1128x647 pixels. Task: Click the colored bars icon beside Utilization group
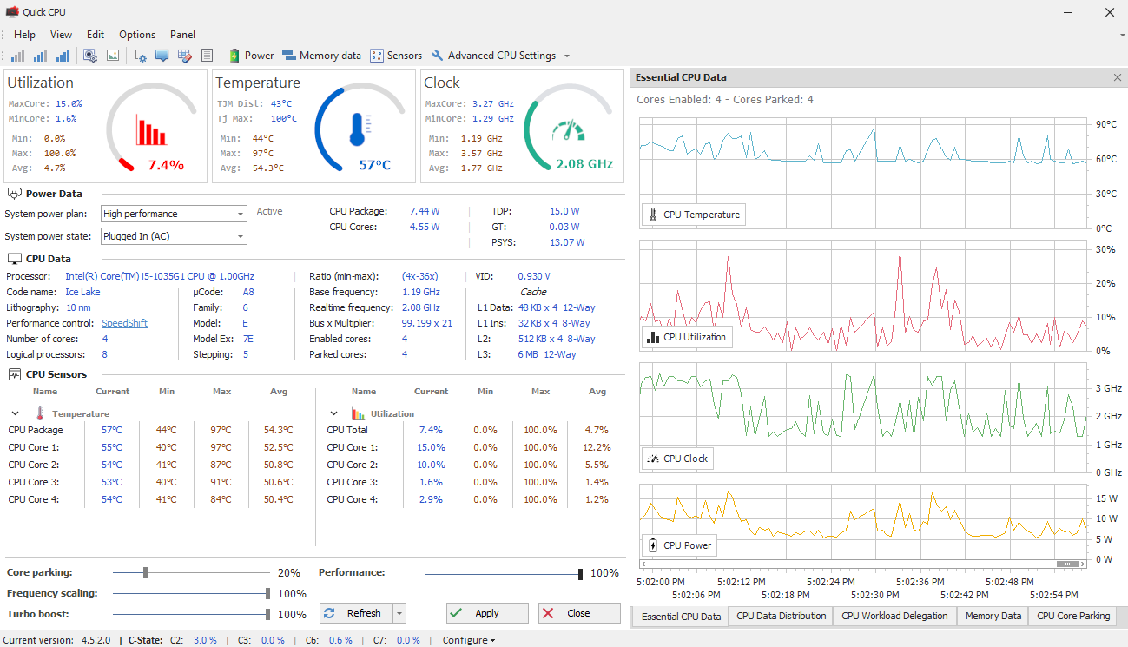point(359,413)
